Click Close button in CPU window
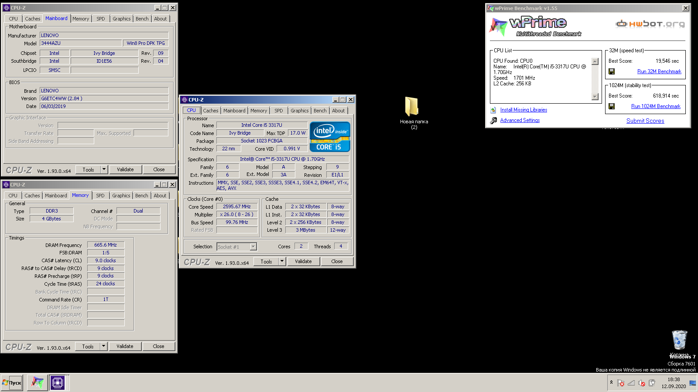The width and height of the screenshot is (698, 392). (337, 261)
